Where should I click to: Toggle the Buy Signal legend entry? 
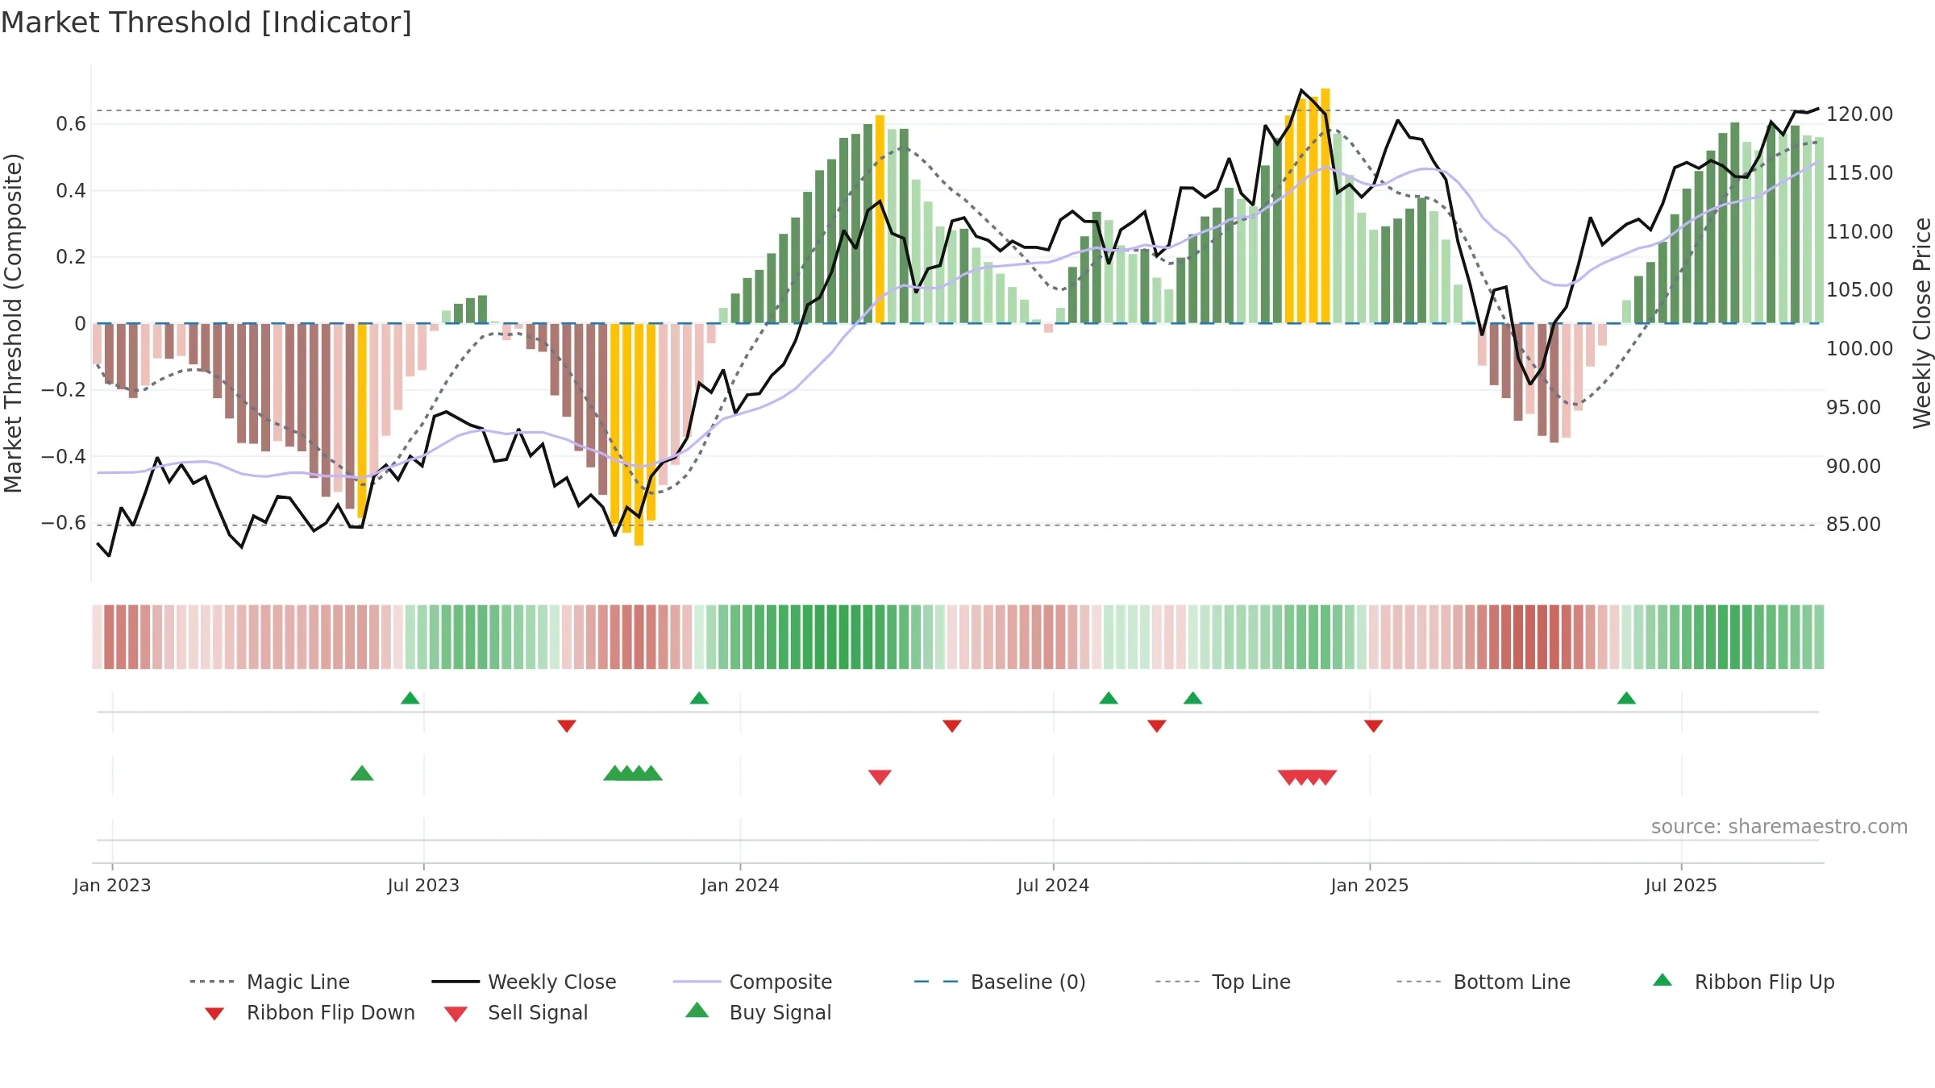pos(758,1012)
